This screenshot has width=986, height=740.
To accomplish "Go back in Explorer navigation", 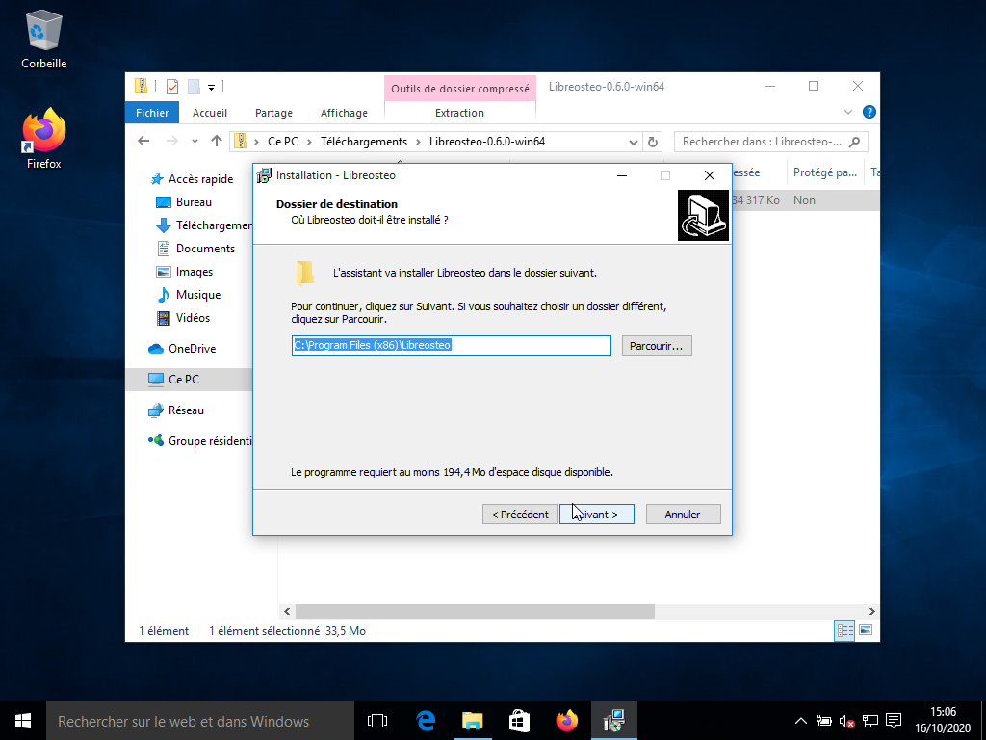I will tap(143, 142).
